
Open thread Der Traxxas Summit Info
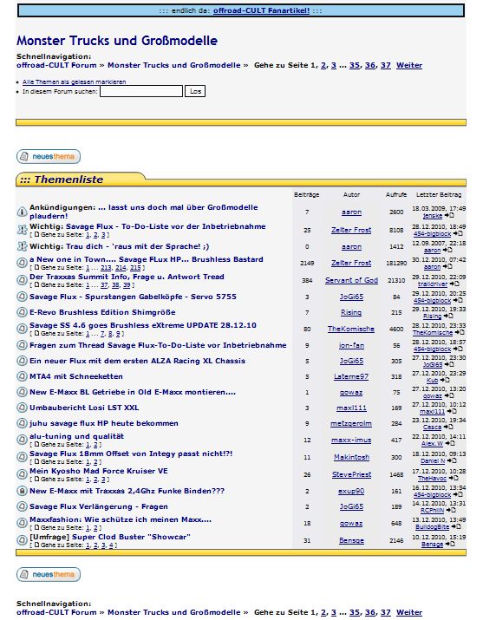pos(127,277)
